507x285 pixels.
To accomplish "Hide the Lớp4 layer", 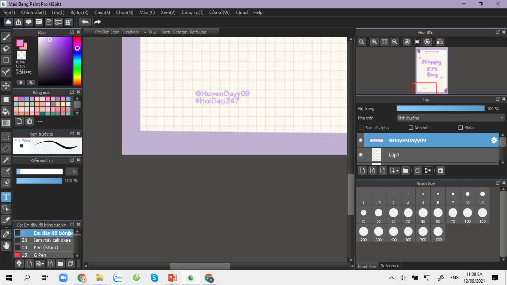I will point(361,155).
